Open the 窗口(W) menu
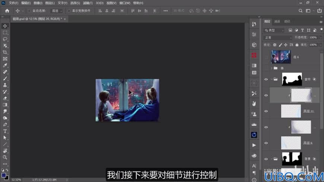 click(x=125, y=3)
